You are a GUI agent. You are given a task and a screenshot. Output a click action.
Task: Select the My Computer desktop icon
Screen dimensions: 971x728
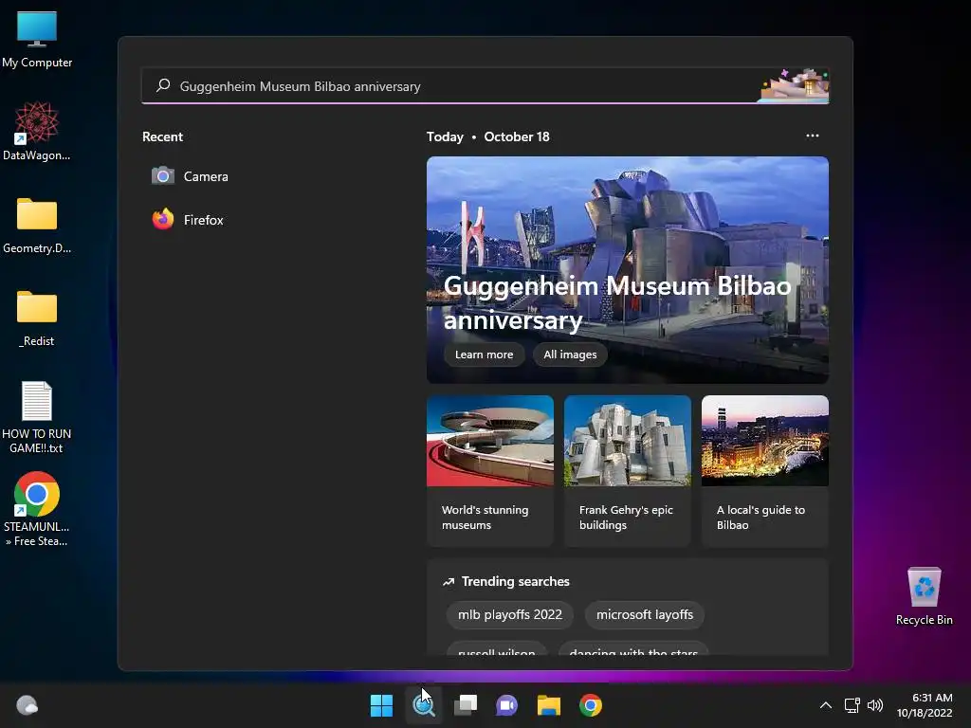coord(37,39)
